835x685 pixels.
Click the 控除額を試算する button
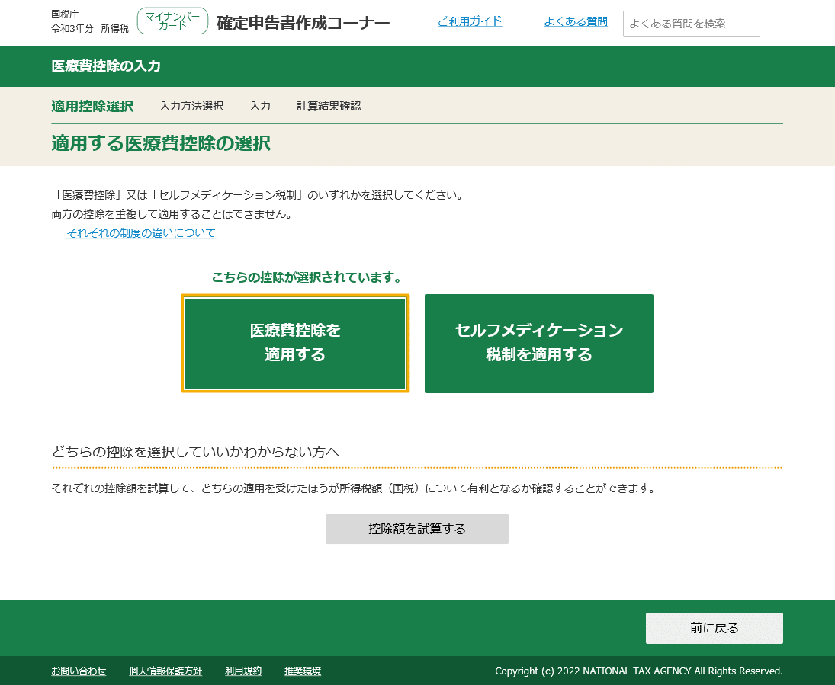coord(416,528)
